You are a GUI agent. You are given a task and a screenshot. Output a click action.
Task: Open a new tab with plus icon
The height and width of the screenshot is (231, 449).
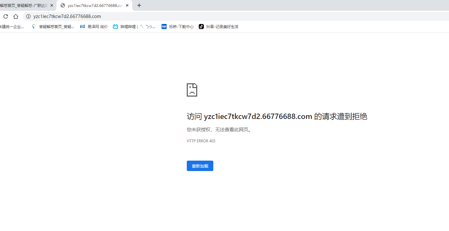pyautogui.click(x=139, y=5)
